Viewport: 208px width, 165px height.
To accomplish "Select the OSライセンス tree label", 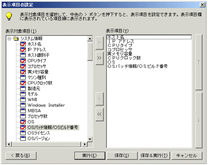I will 39,133.
